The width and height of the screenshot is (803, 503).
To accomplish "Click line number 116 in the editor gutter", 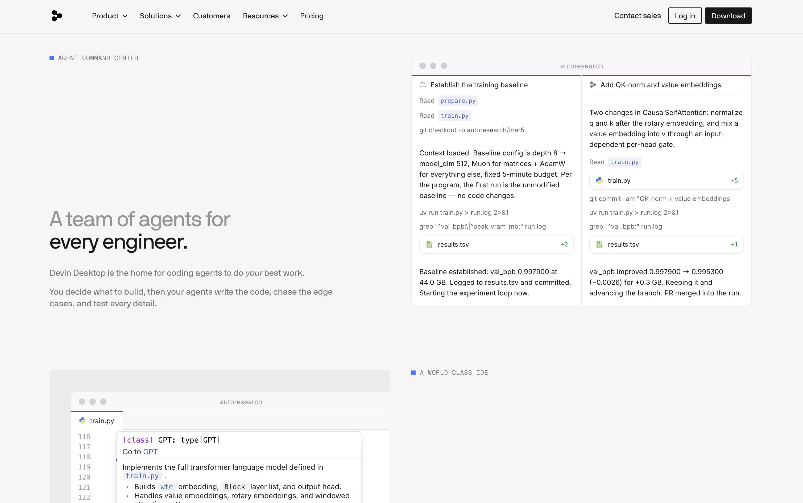I will coord(84,436).
